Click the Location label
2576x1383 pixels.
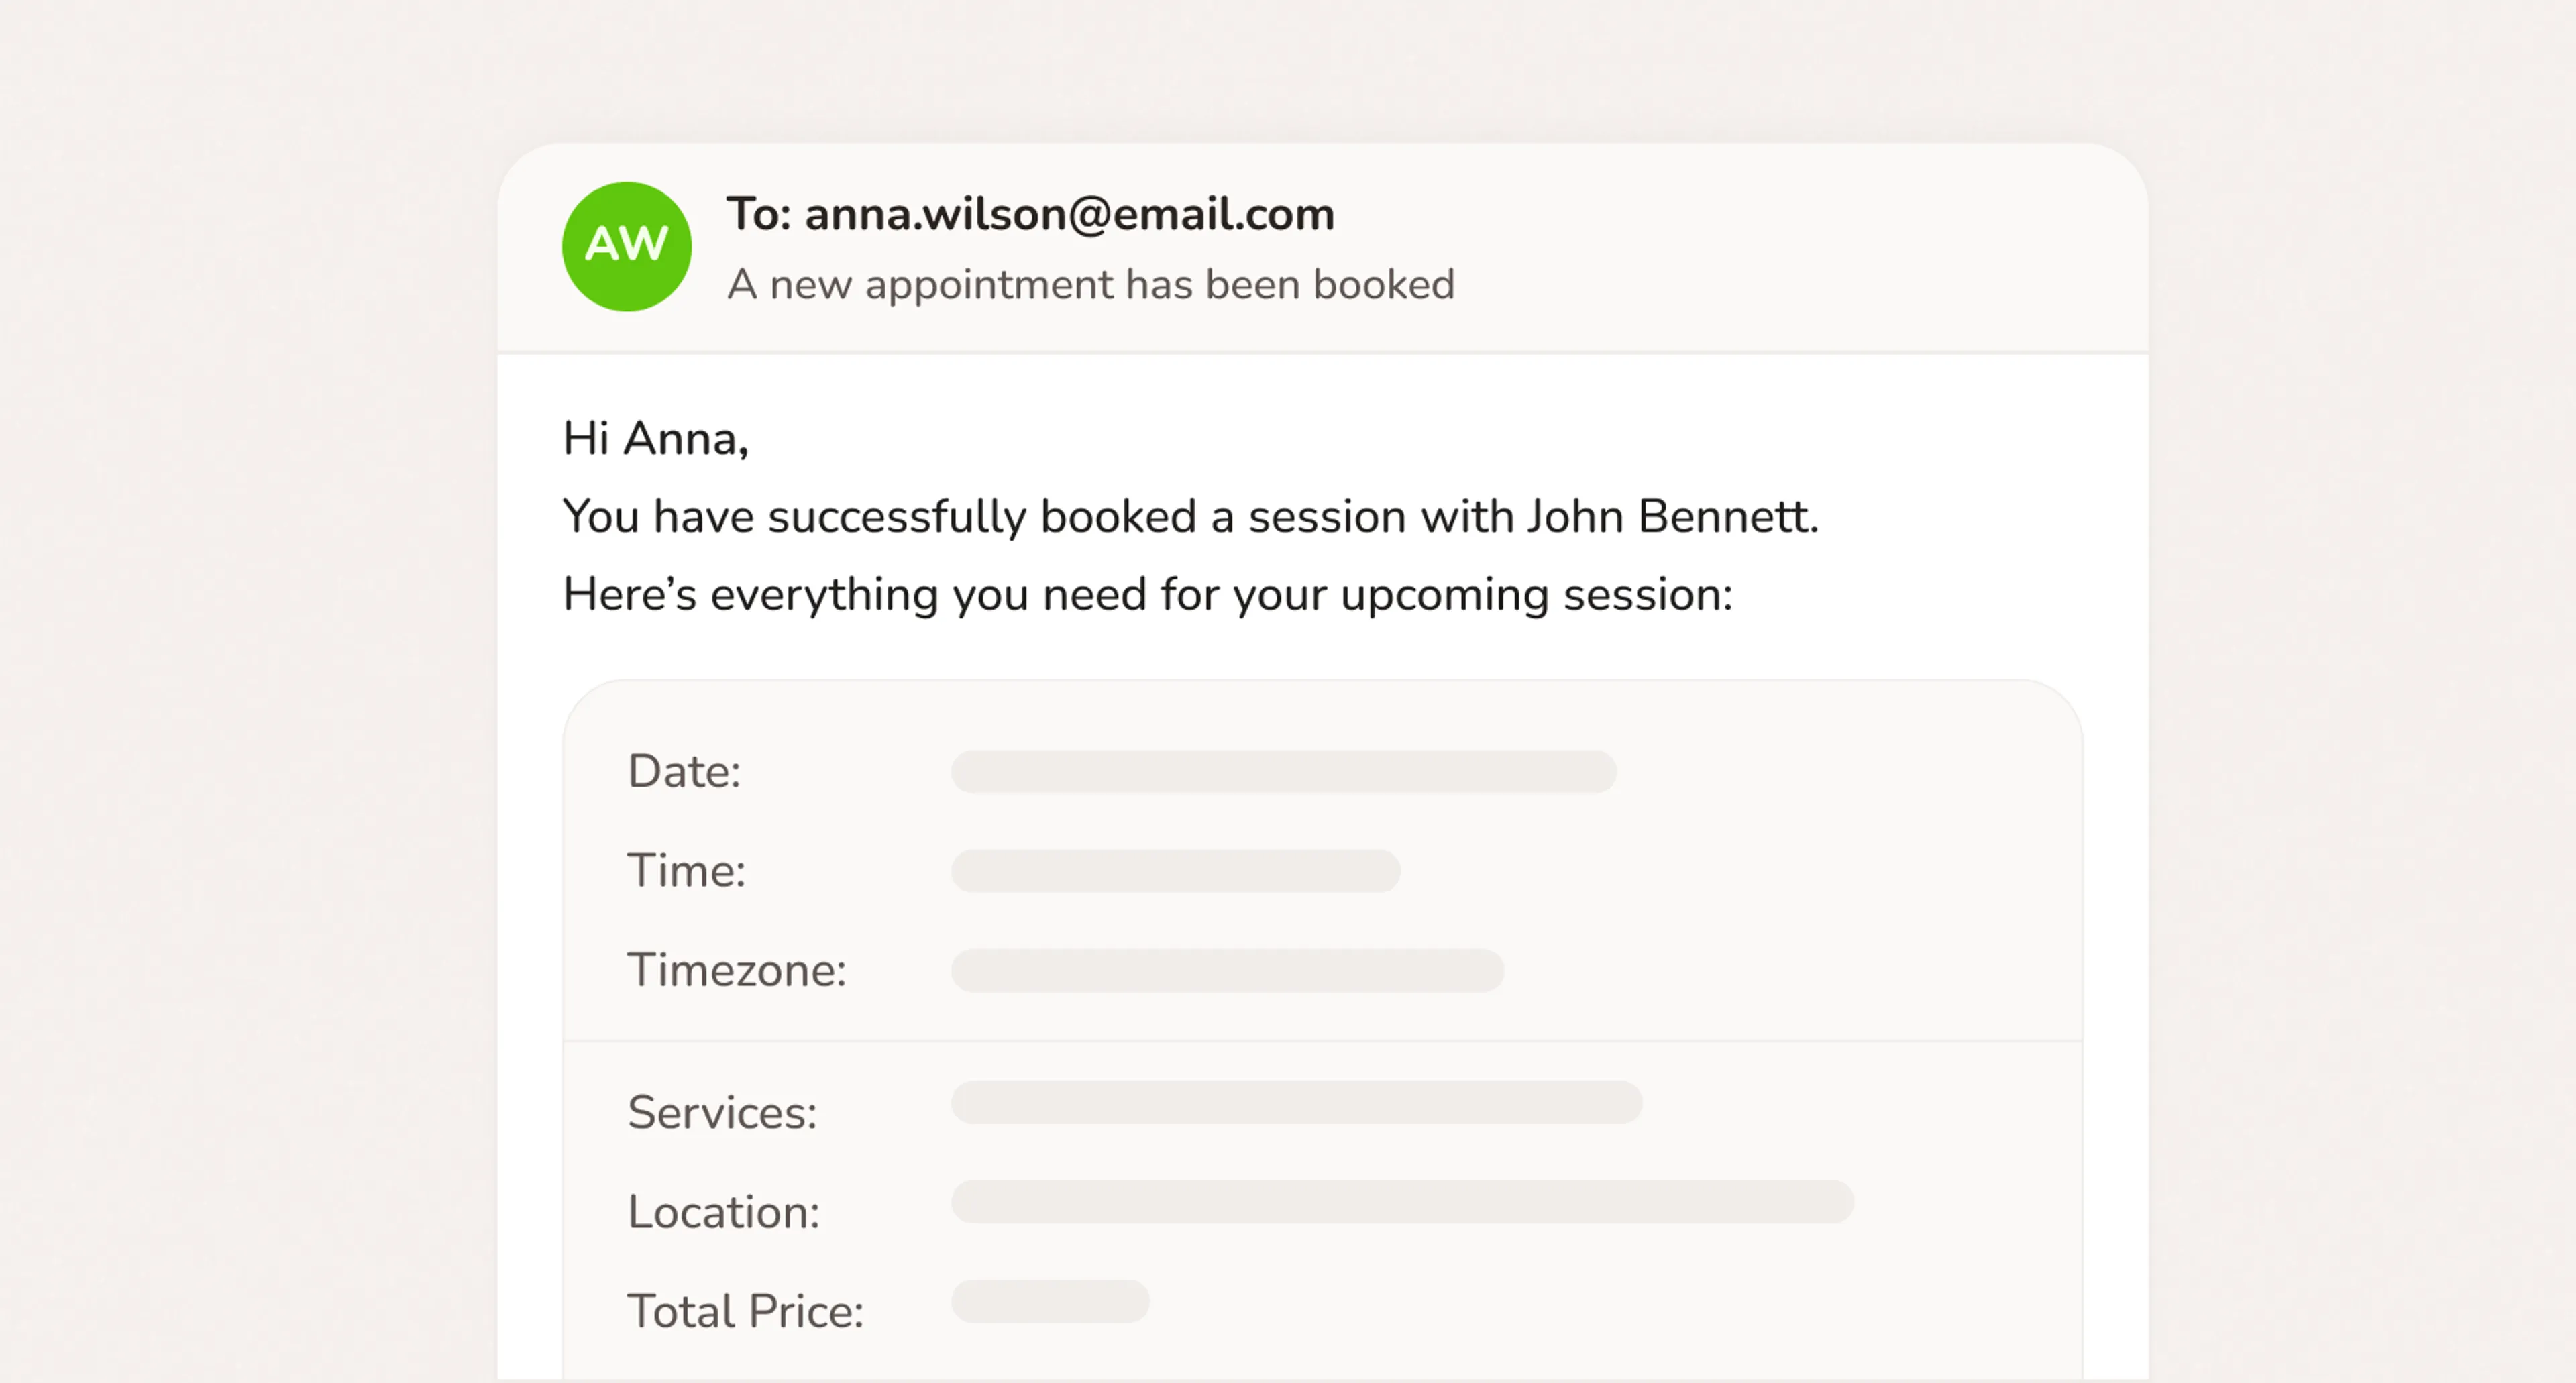[x=723, y=1212]
